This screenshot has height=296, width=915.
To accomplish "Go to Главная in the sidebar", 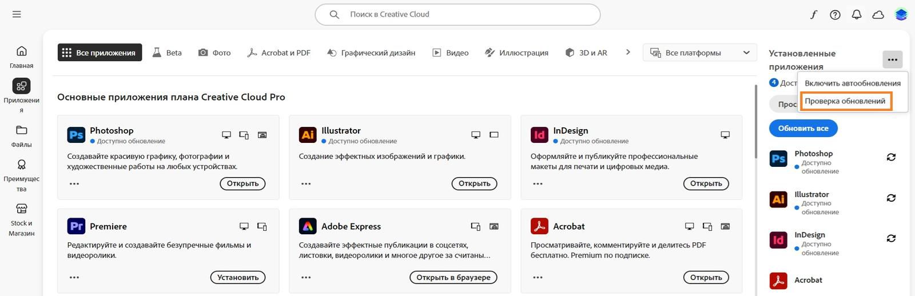I will point(21,57).
